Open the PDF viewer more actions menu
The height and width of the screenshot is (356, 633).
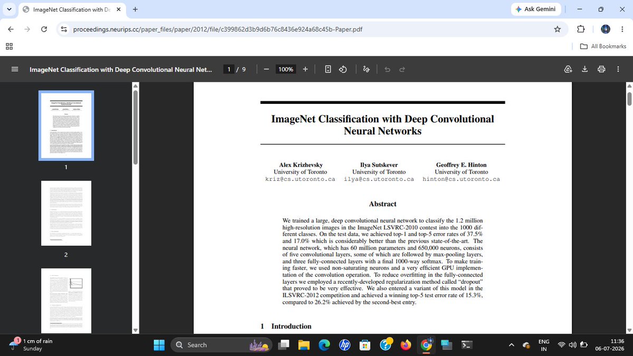coord(618,69)
